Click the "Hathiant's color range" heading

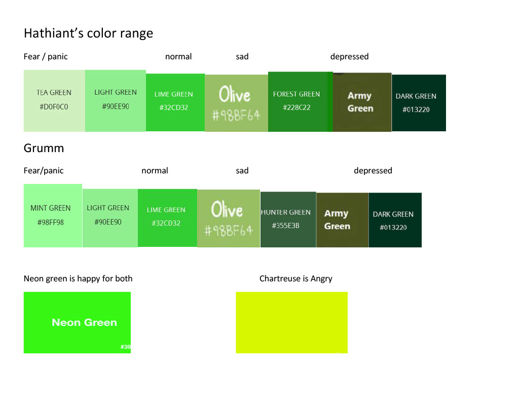(x=88, y=33)
